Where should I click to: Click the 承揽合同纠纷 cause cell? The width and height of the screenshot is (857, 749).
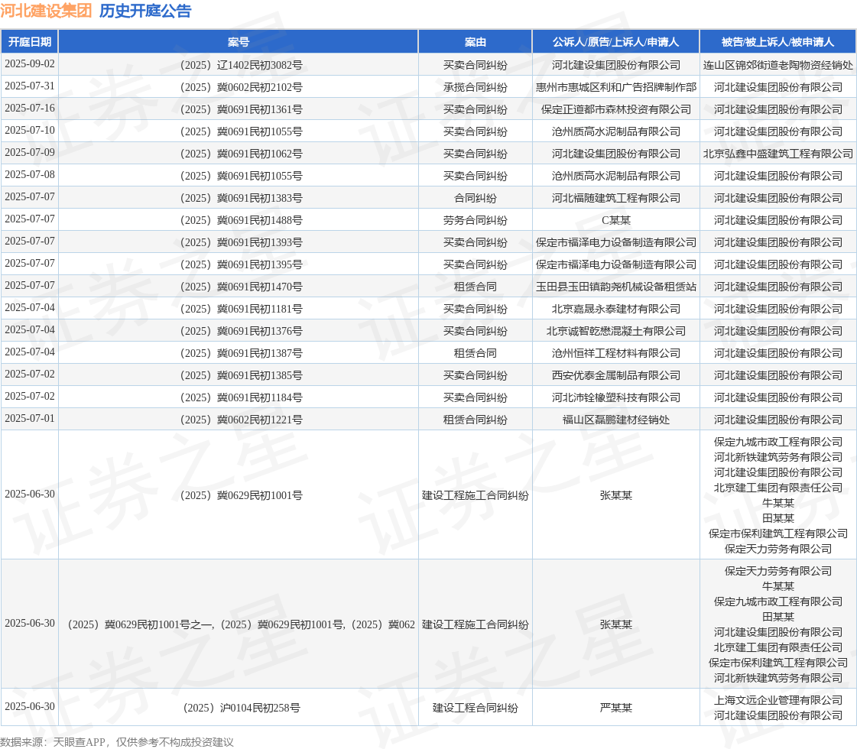[475, 87]
